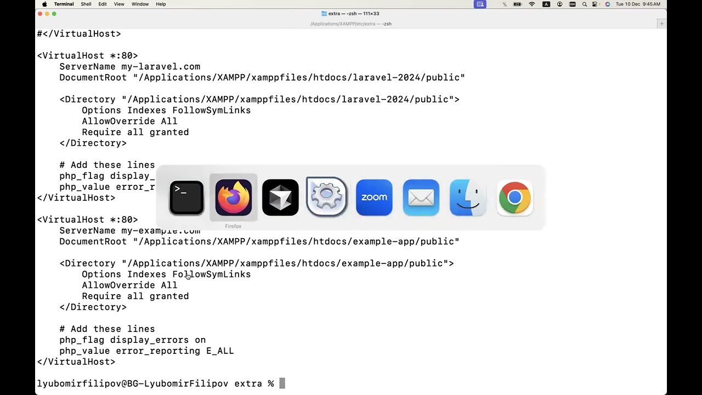Open Control Center
The width and height of the screenshot is (702, 395).
(x=595, y=4)
